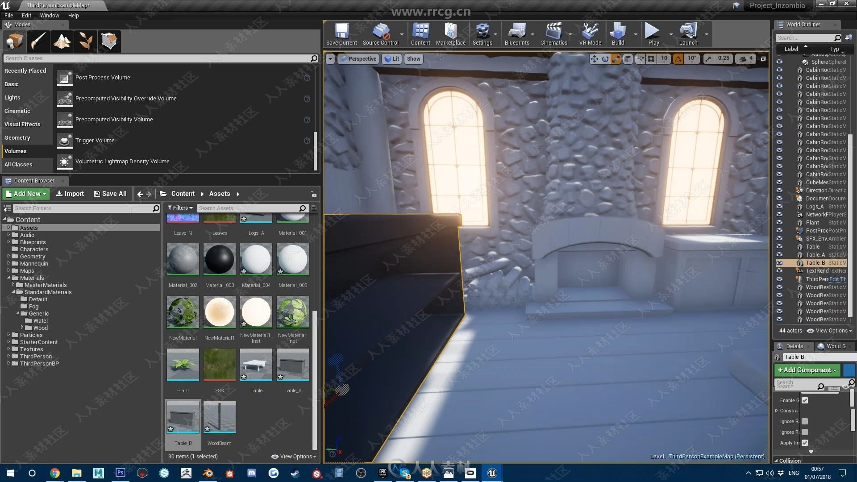Toggle visibility of Plant actor
This screenshot has width=857, height=482.
pos(779,223)
